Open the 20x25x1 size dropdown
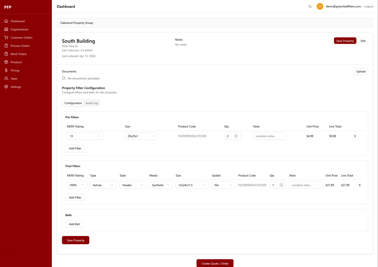 coord(141,136)
